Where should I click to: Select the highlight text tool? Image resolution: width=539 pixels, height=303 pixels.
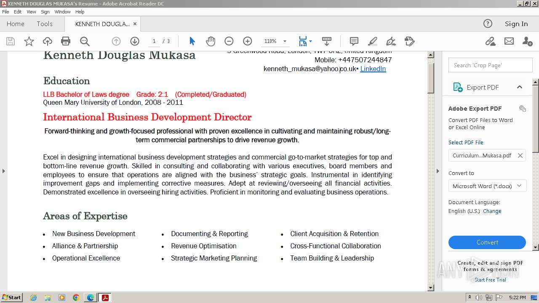point(373,41)
